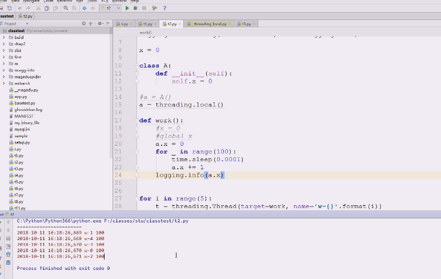Expand the m.egg-info folder
The height and width of the screenshot is (279, 441).
pyautogui.click(x=3, y=70)
